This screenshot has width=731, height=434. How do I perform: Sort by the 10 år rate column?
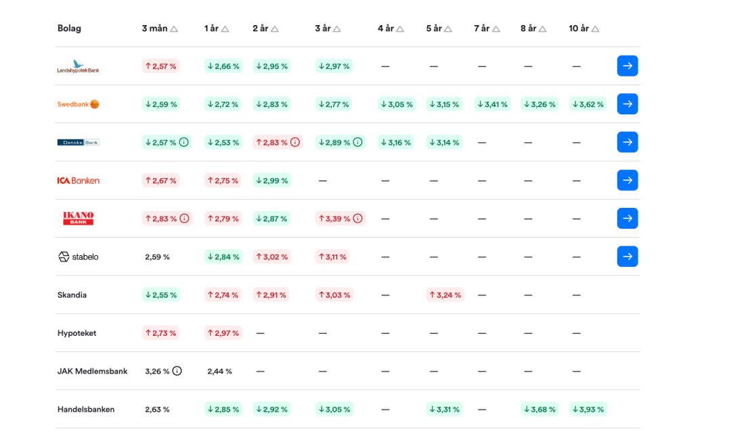pos(584,28)
